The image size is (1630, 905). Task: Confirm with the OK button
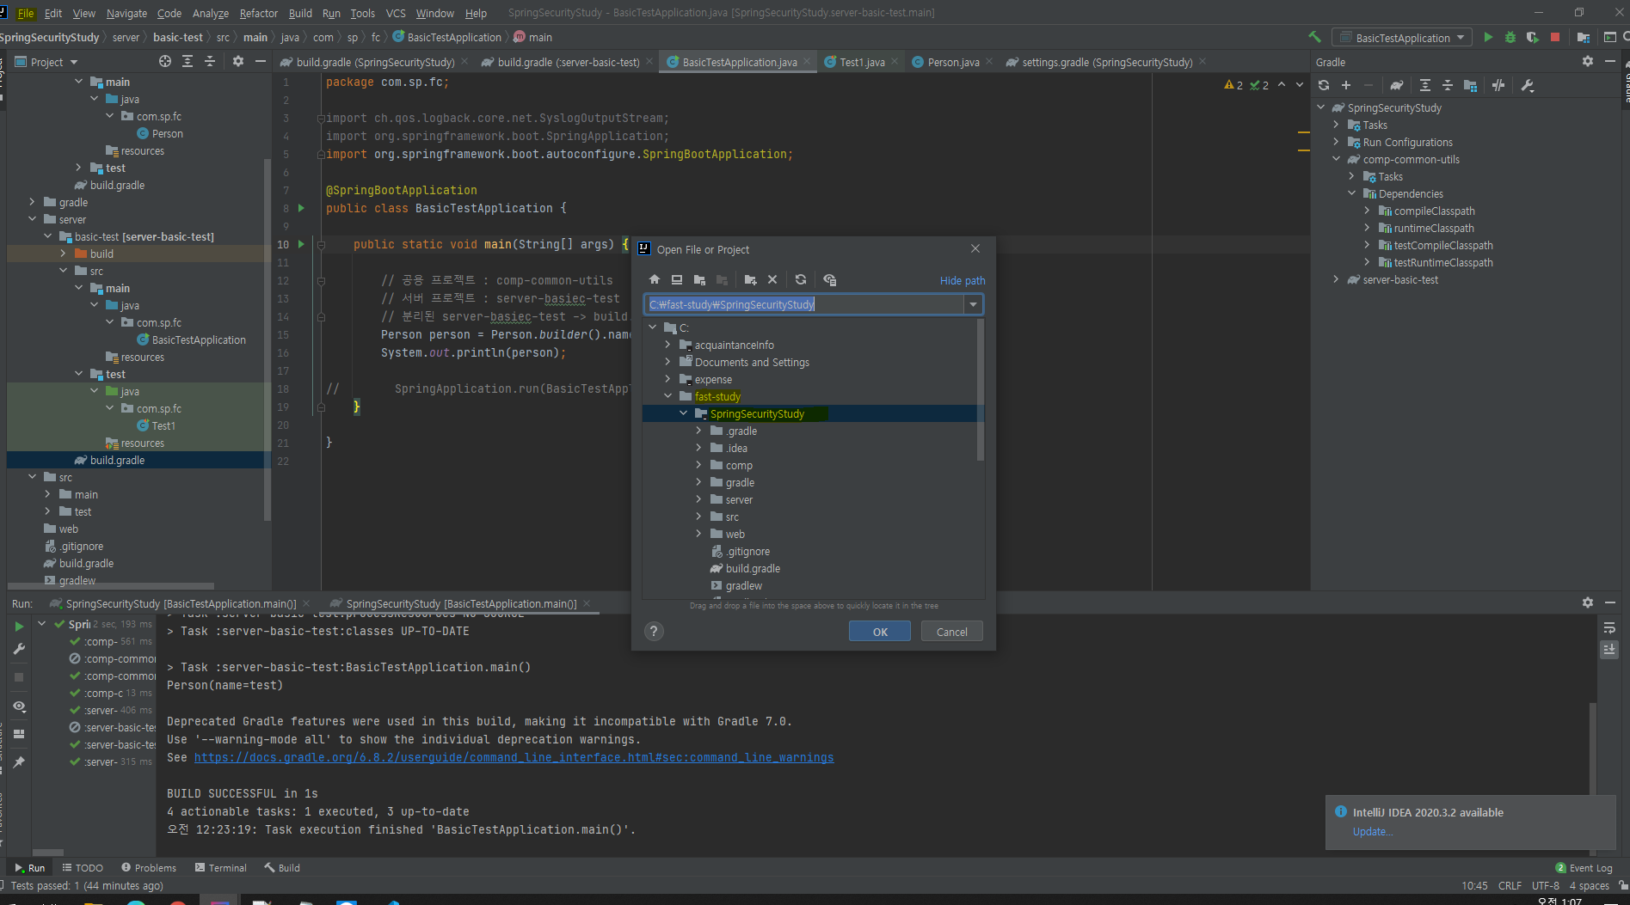tap(880, 632)
